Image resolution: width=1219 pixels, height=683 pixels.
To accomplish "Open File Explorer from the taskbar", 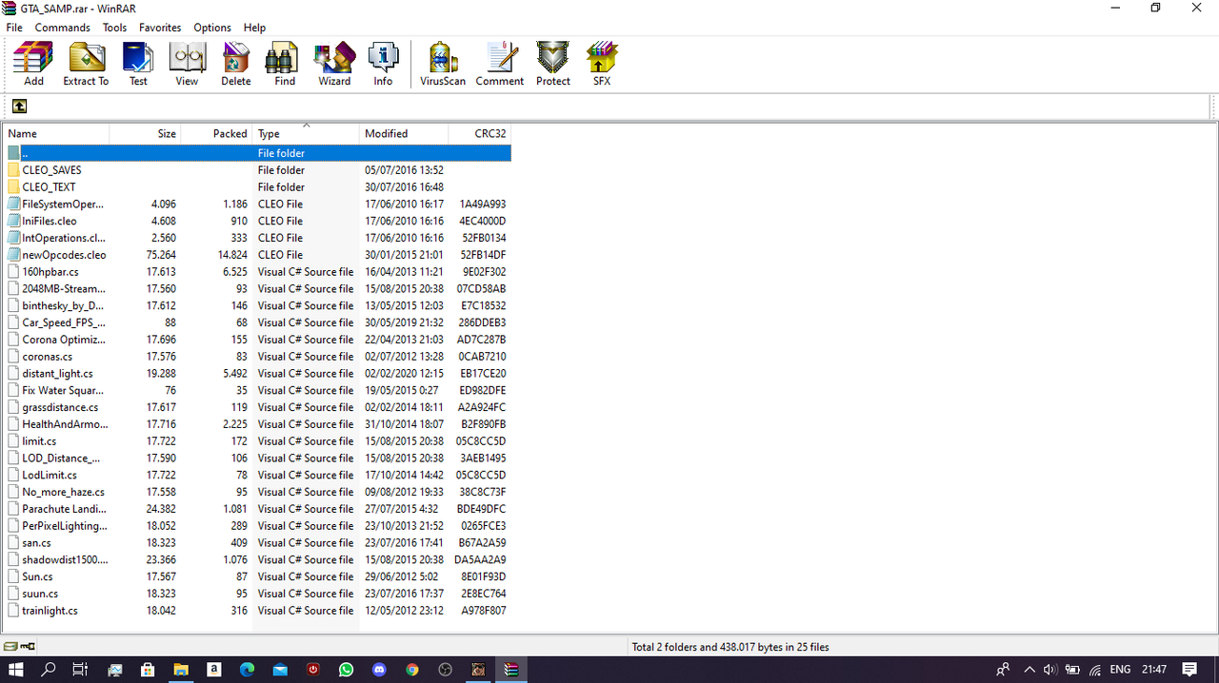I will 180,670.
